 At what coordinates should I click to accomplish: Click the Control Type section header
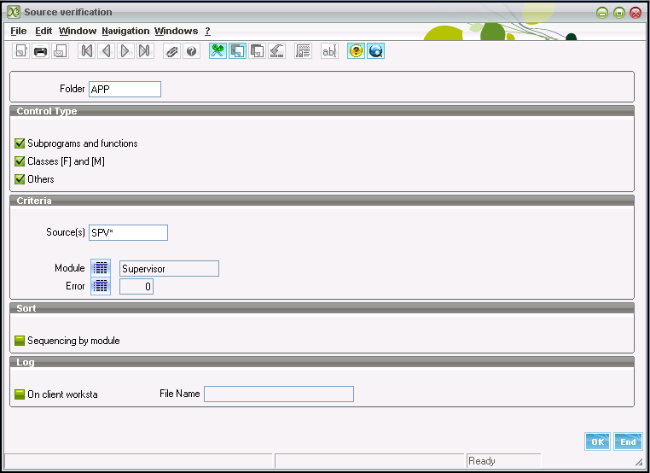coord(322,111)
